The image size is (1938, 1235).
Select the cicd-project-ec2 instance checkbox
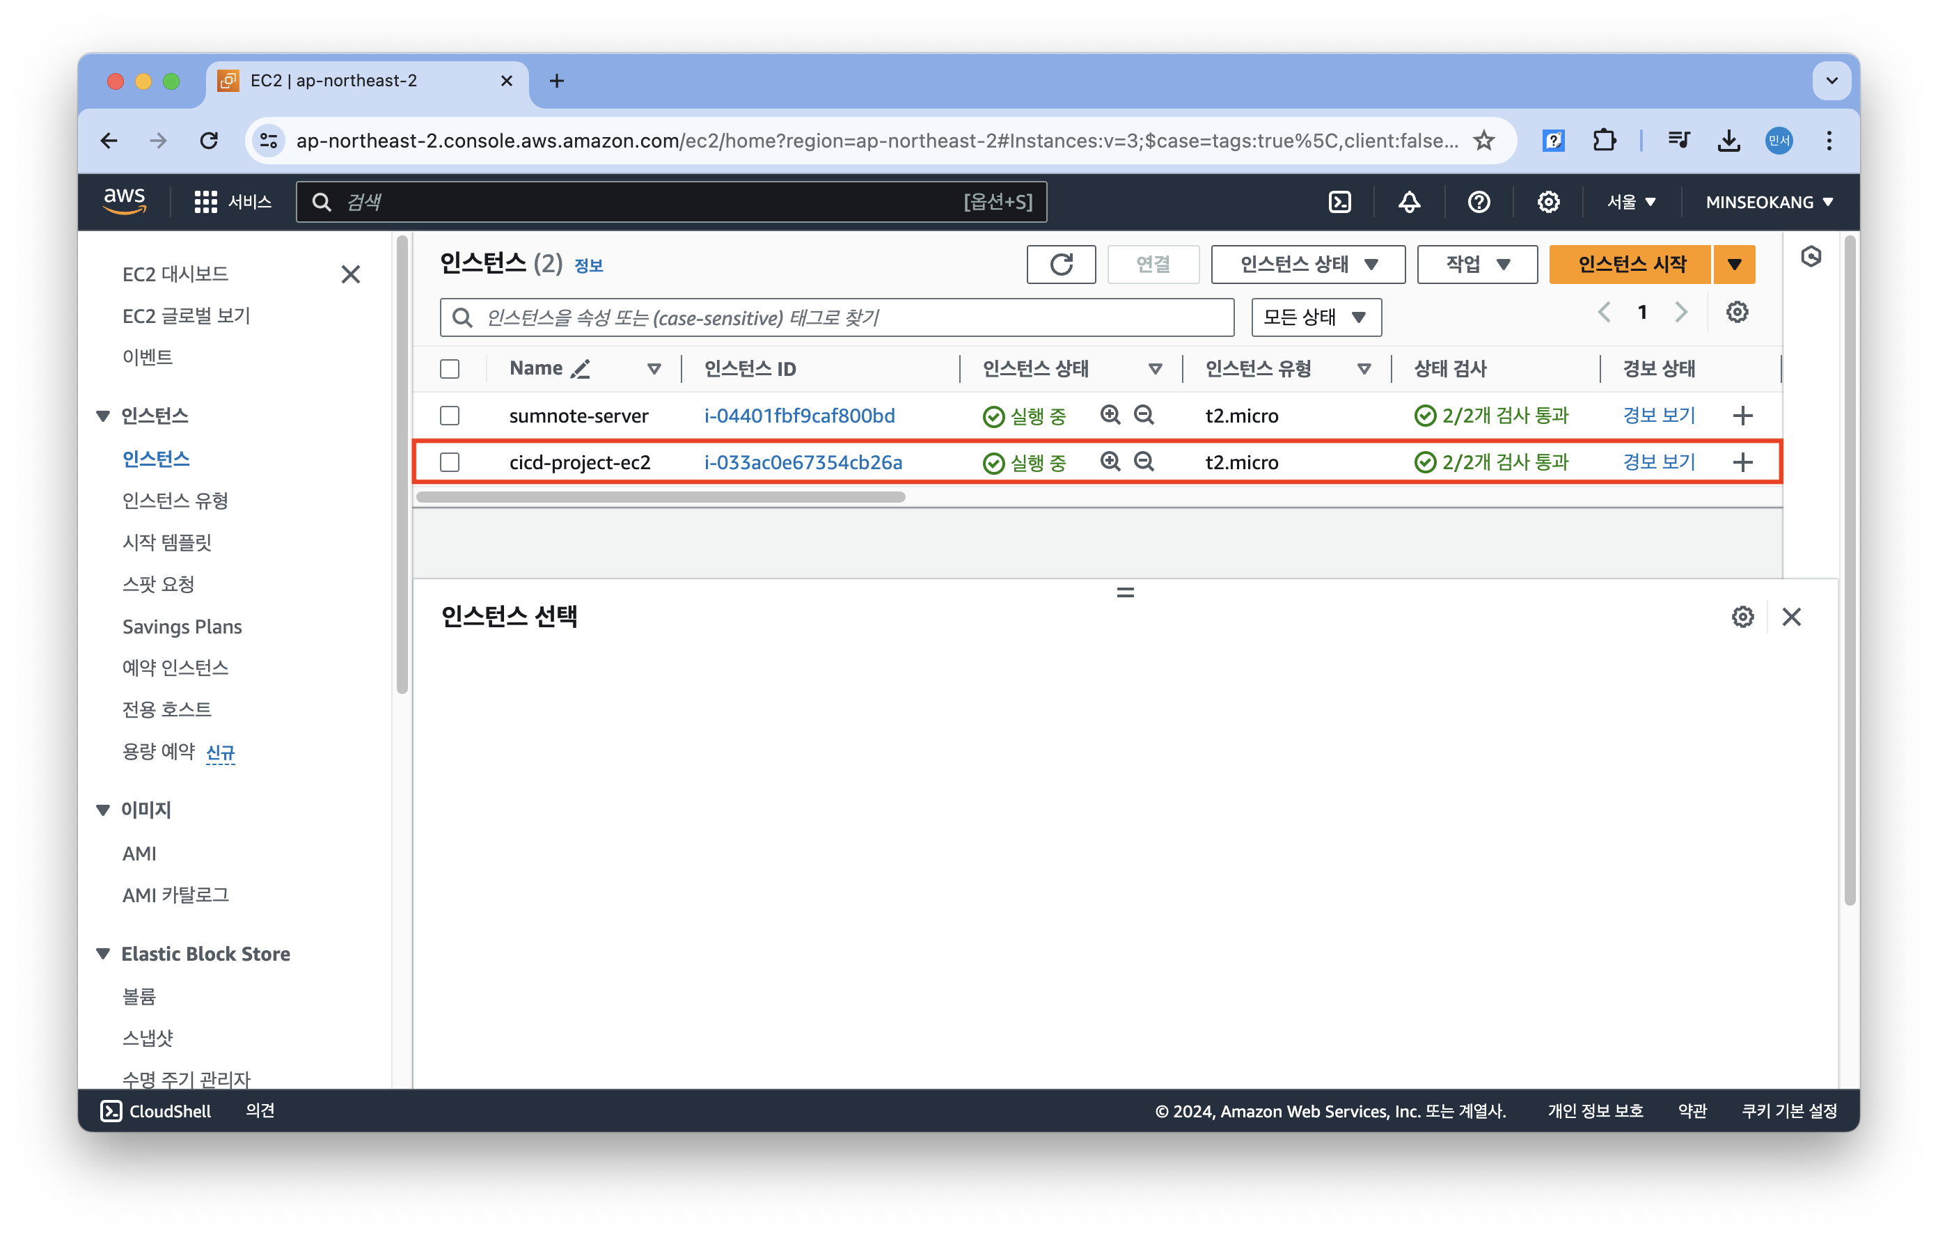450,462
